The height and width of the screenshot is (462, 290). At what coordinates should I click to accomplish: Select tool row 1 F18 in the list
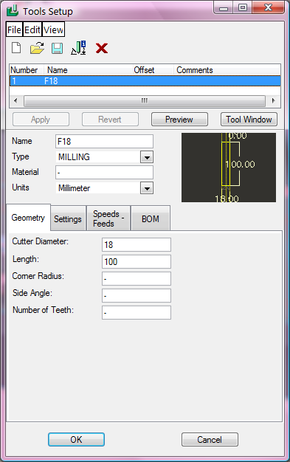(145, 81)
